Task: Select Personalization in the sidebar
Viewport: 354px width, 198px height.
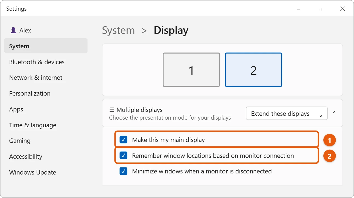Action: coord(30,93)
